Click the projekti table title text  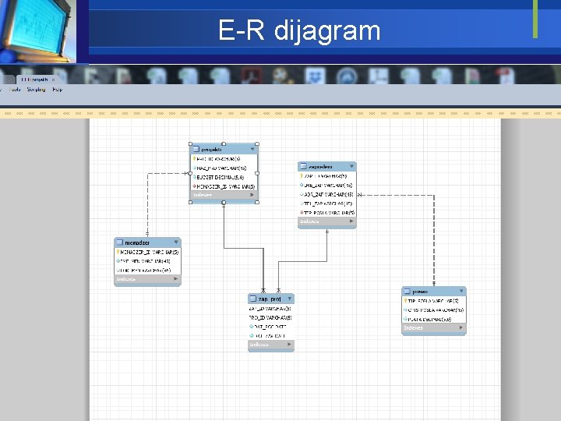pyautogui.click(x=211, y=149)
